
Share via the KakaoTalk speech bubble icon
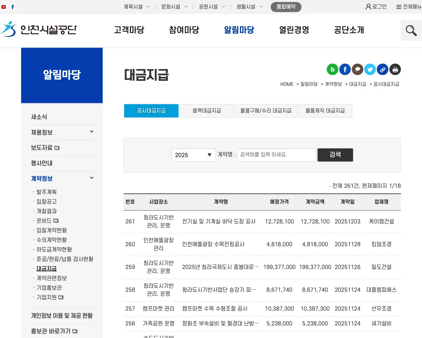click(357, 69)
